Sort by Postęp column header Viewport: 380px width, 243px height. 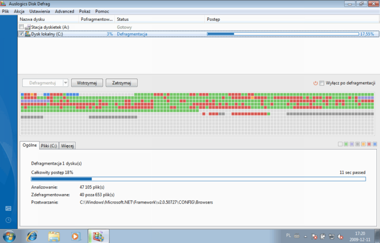tap(292, 19)
